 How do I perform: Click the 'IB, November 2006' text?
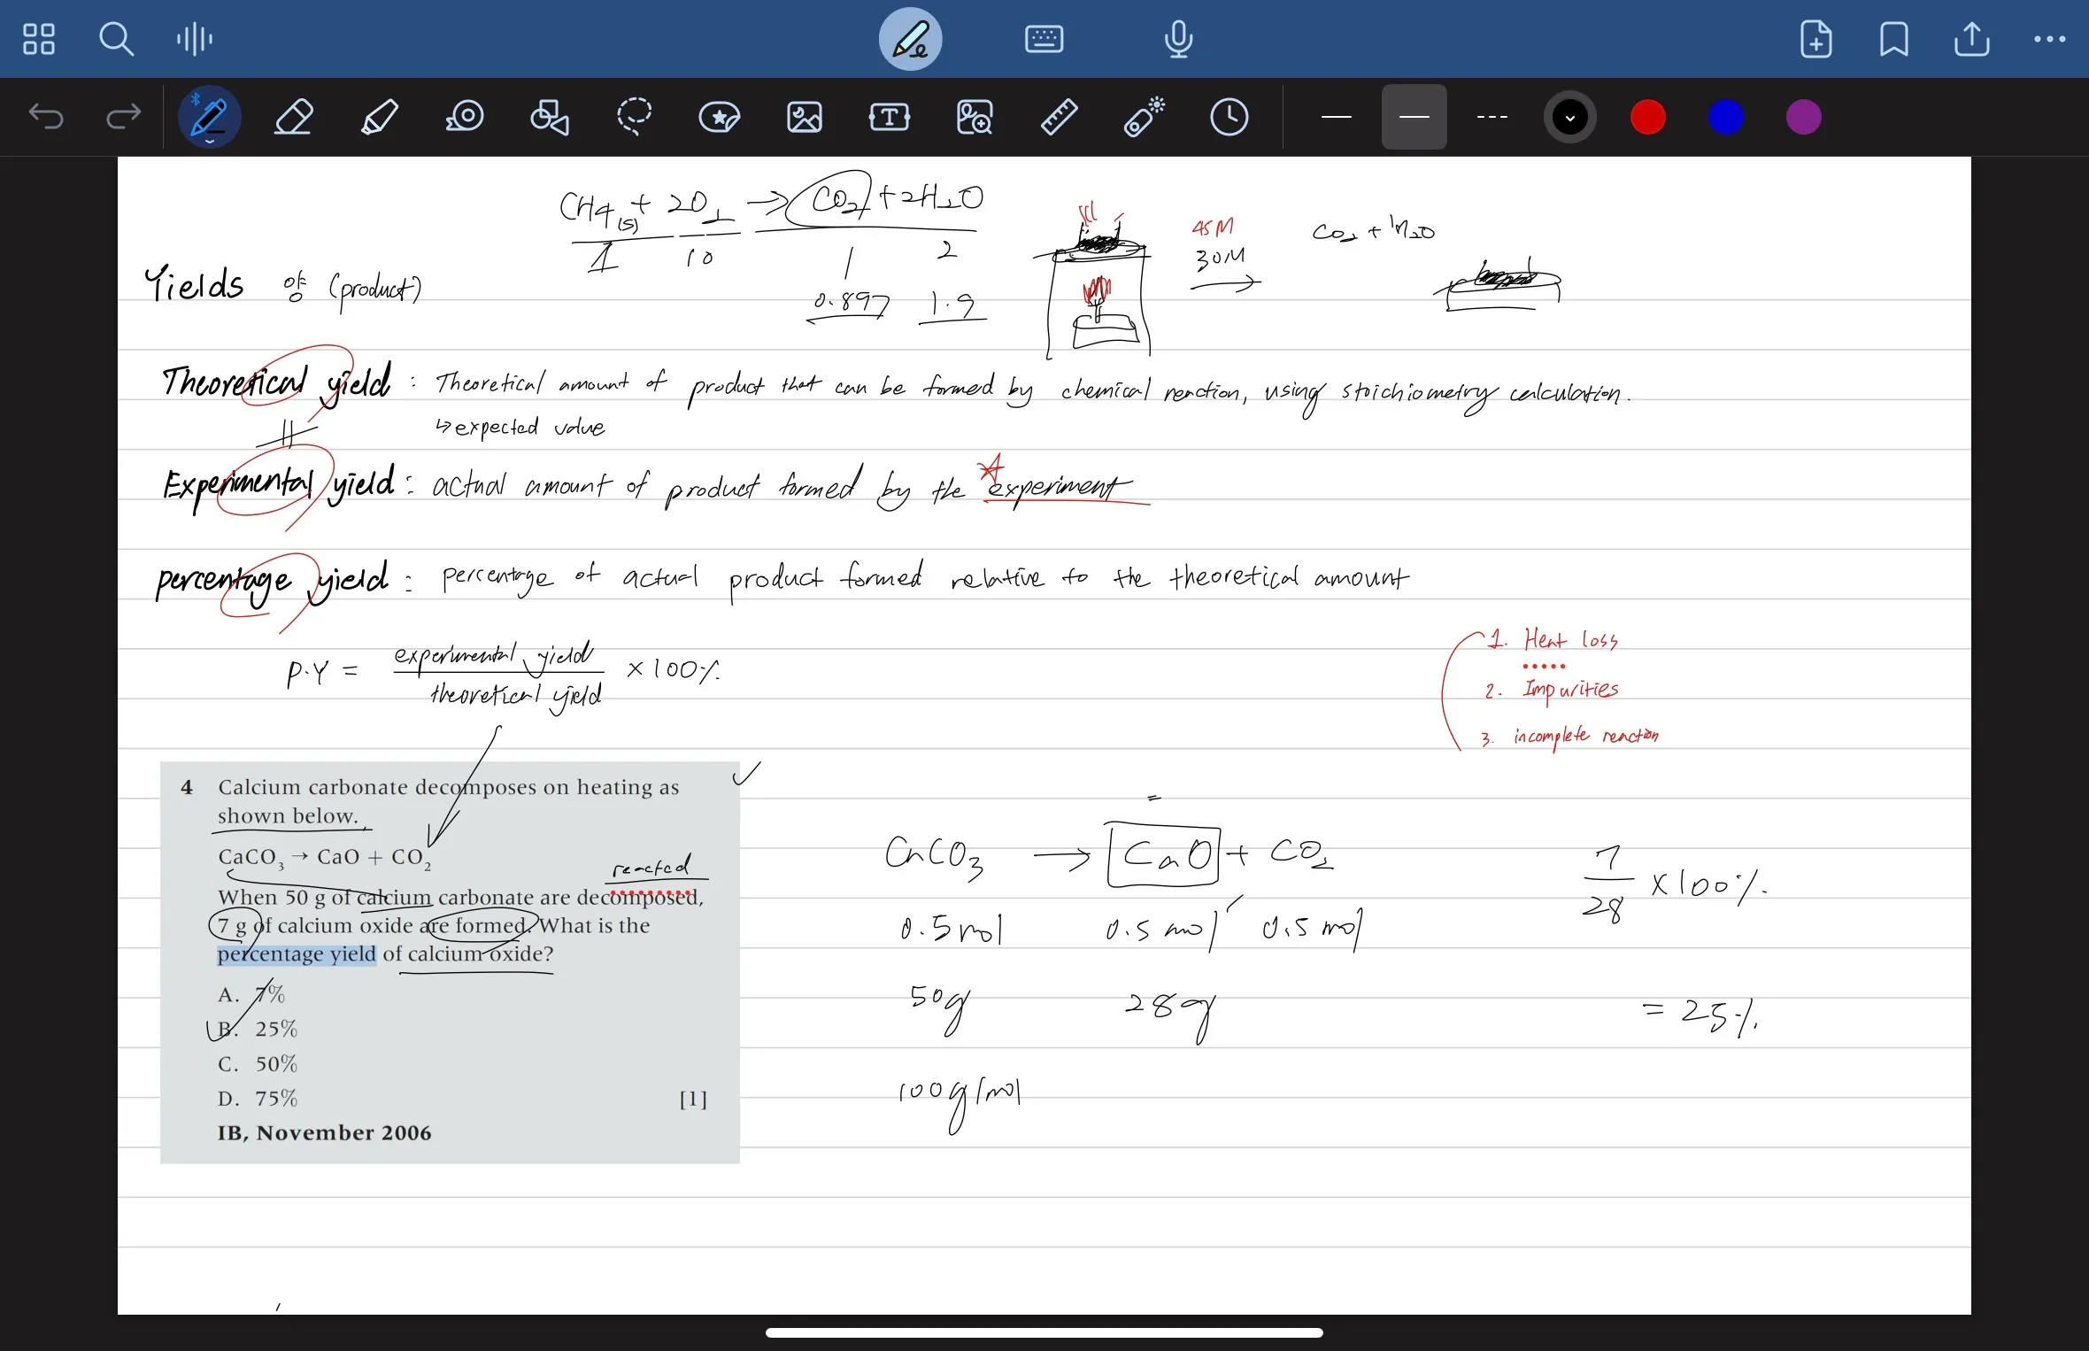click(x=325, y=1133)
